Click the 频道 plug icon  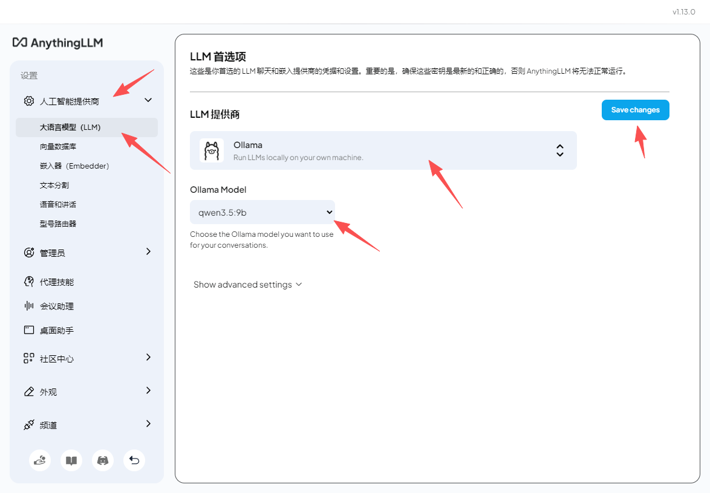[29, 425]
